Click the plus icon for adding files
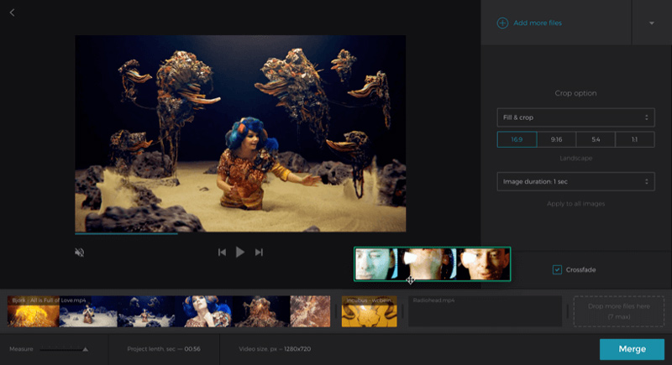Screen dimensions: 672x365 pos(502,23)
